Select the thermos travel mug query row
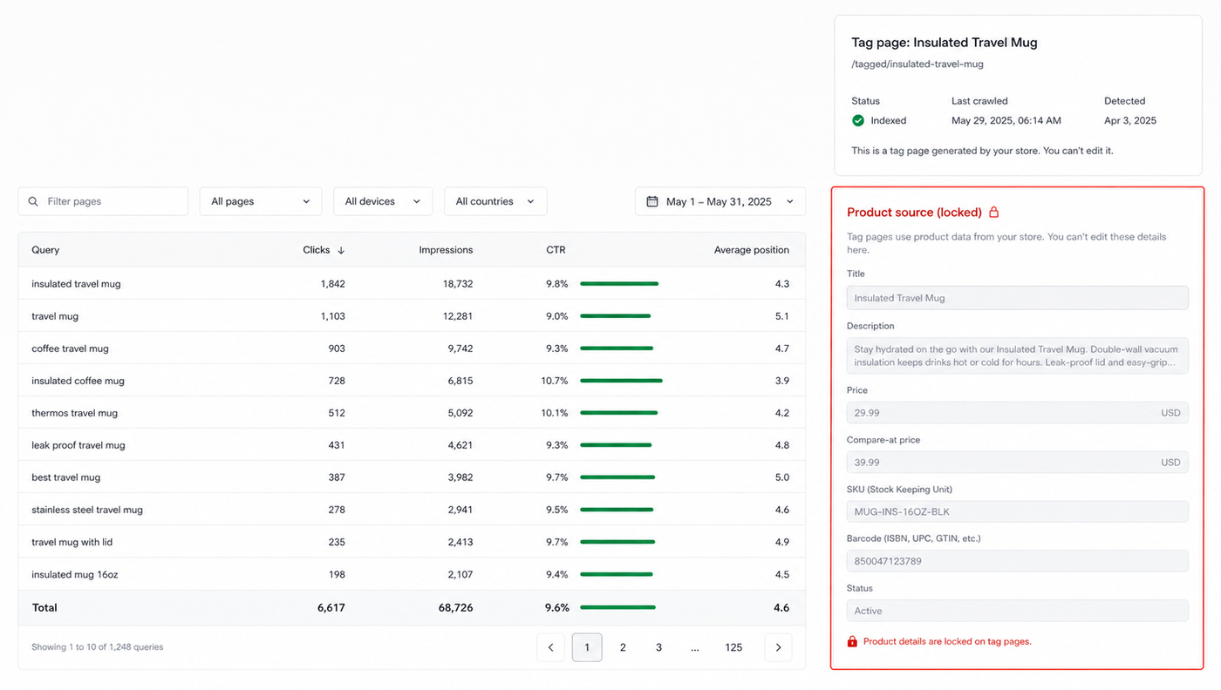Viewport: 1221px width, 690px height. [x=412, y=413]
